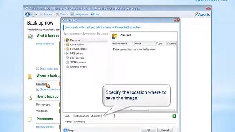Expand the NFS drives node
The image size is (235, 132).
[65, 54]
